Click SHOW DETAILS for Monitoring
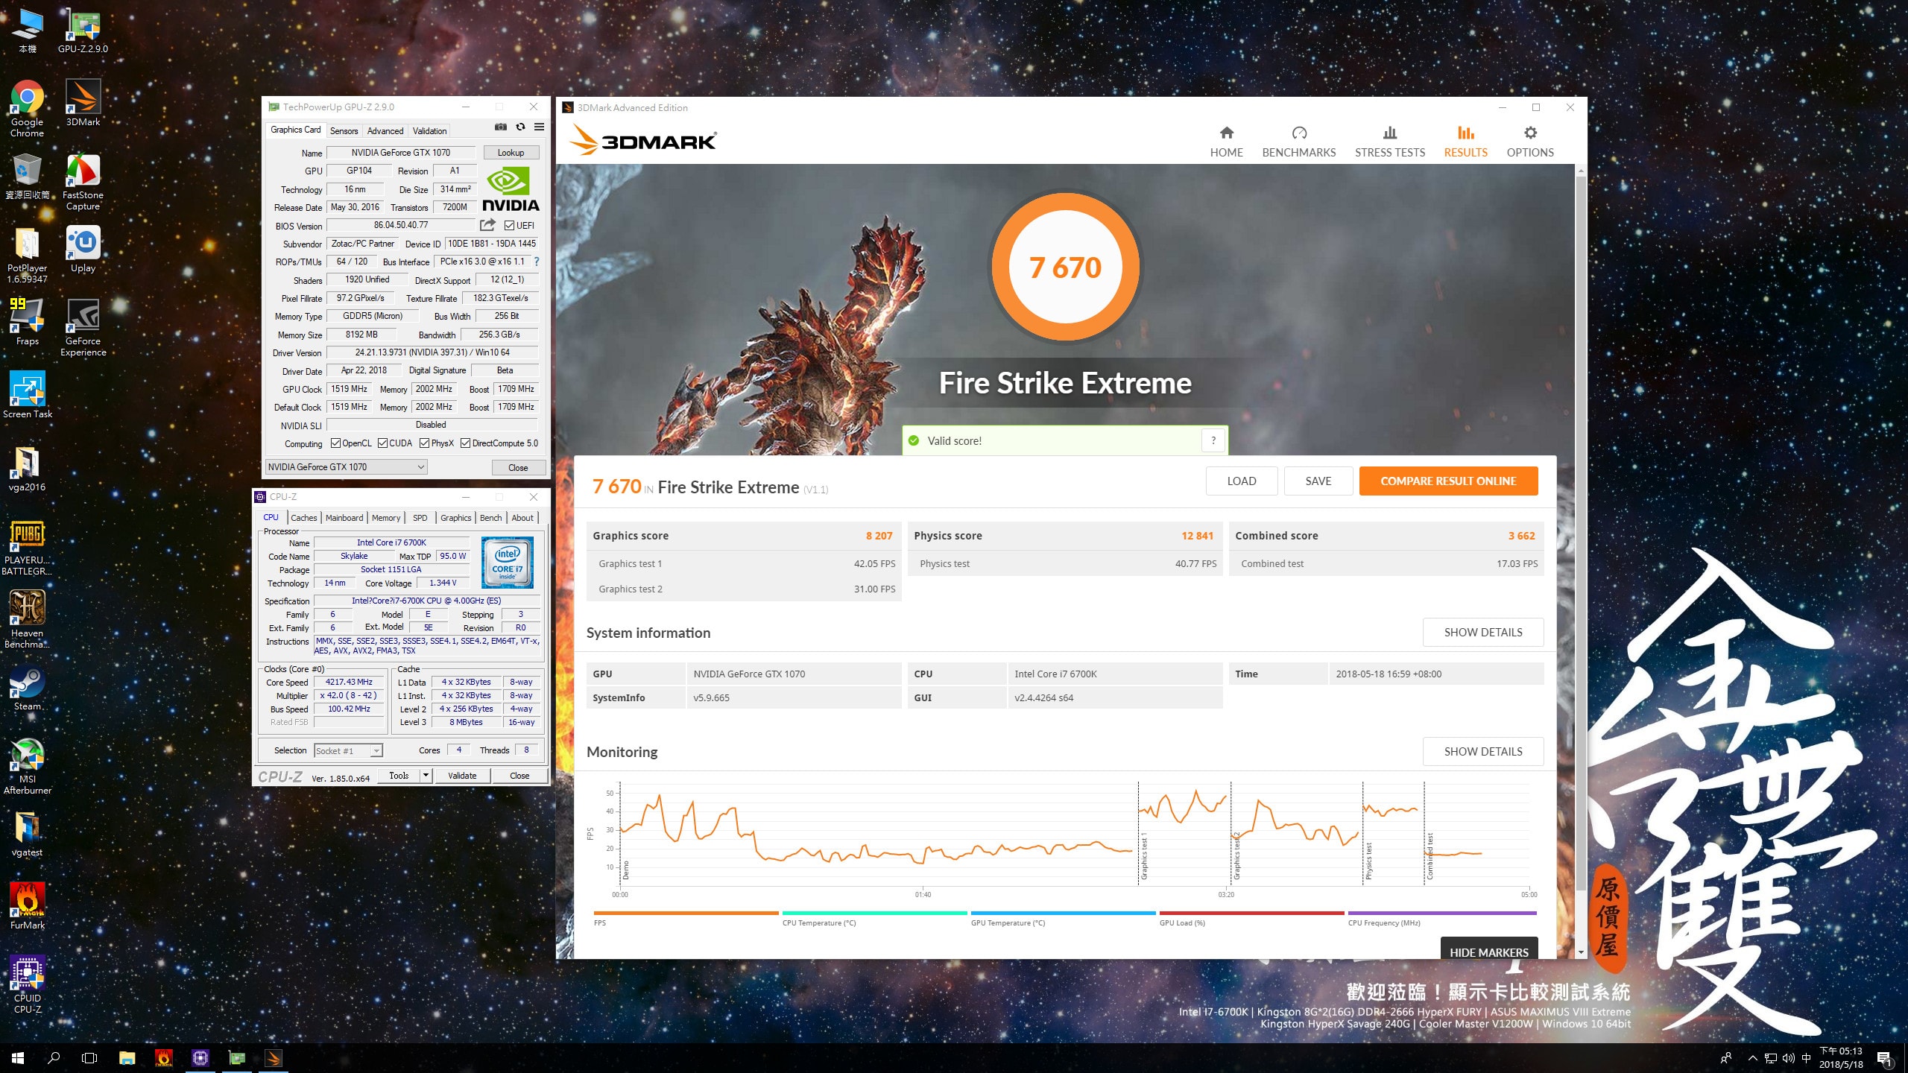Viewport: 1908px width, 1073px height. pyautogui.click(x=1483, y=752)
